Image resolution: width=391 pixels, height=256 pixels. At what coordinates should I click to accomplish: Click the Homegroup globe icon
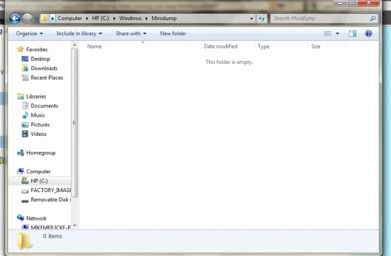pyautogui.click(x=21, y=153)
